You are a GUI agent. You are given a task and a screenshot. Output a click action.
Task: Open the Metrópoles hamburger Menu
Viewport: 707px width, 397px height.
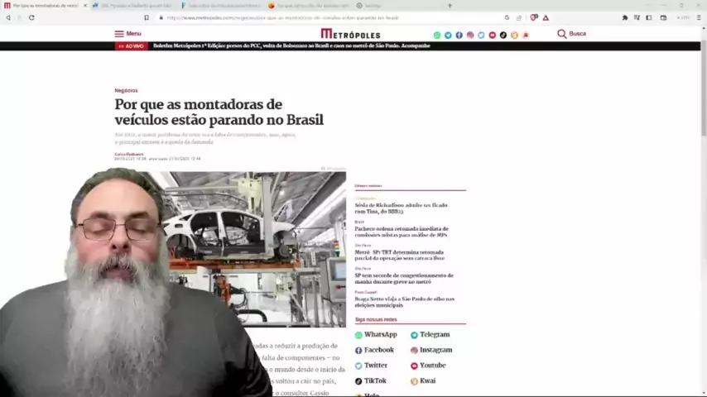127,34
